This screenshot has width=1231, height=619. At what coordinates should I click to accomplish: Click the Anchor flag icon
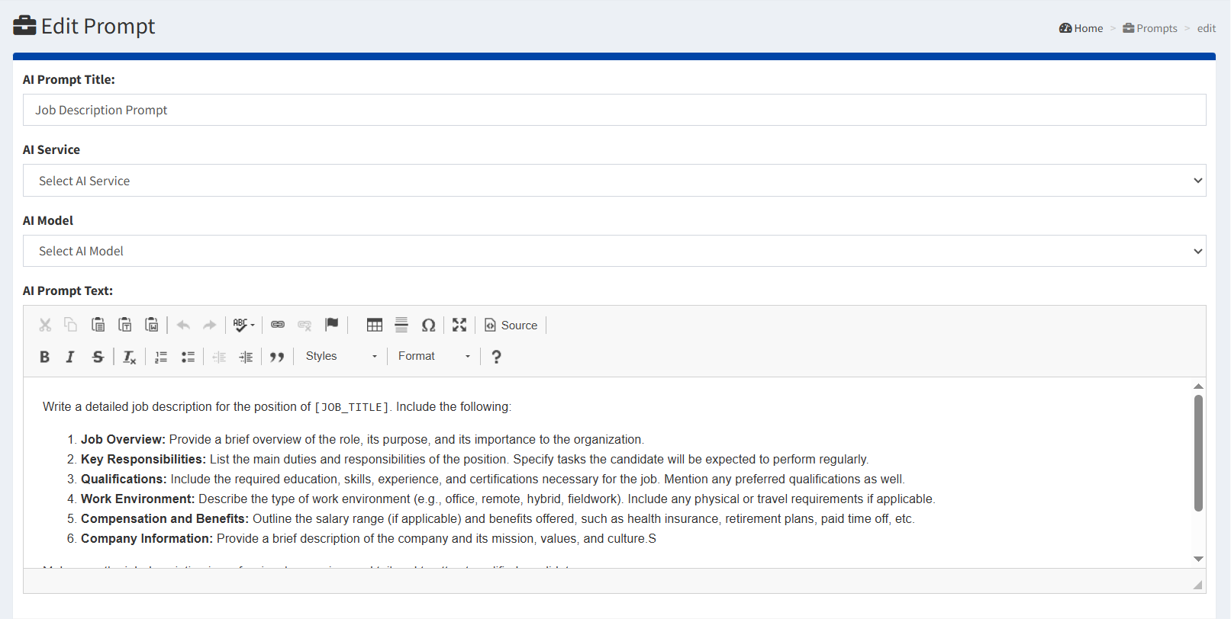(x=331, y=325)
